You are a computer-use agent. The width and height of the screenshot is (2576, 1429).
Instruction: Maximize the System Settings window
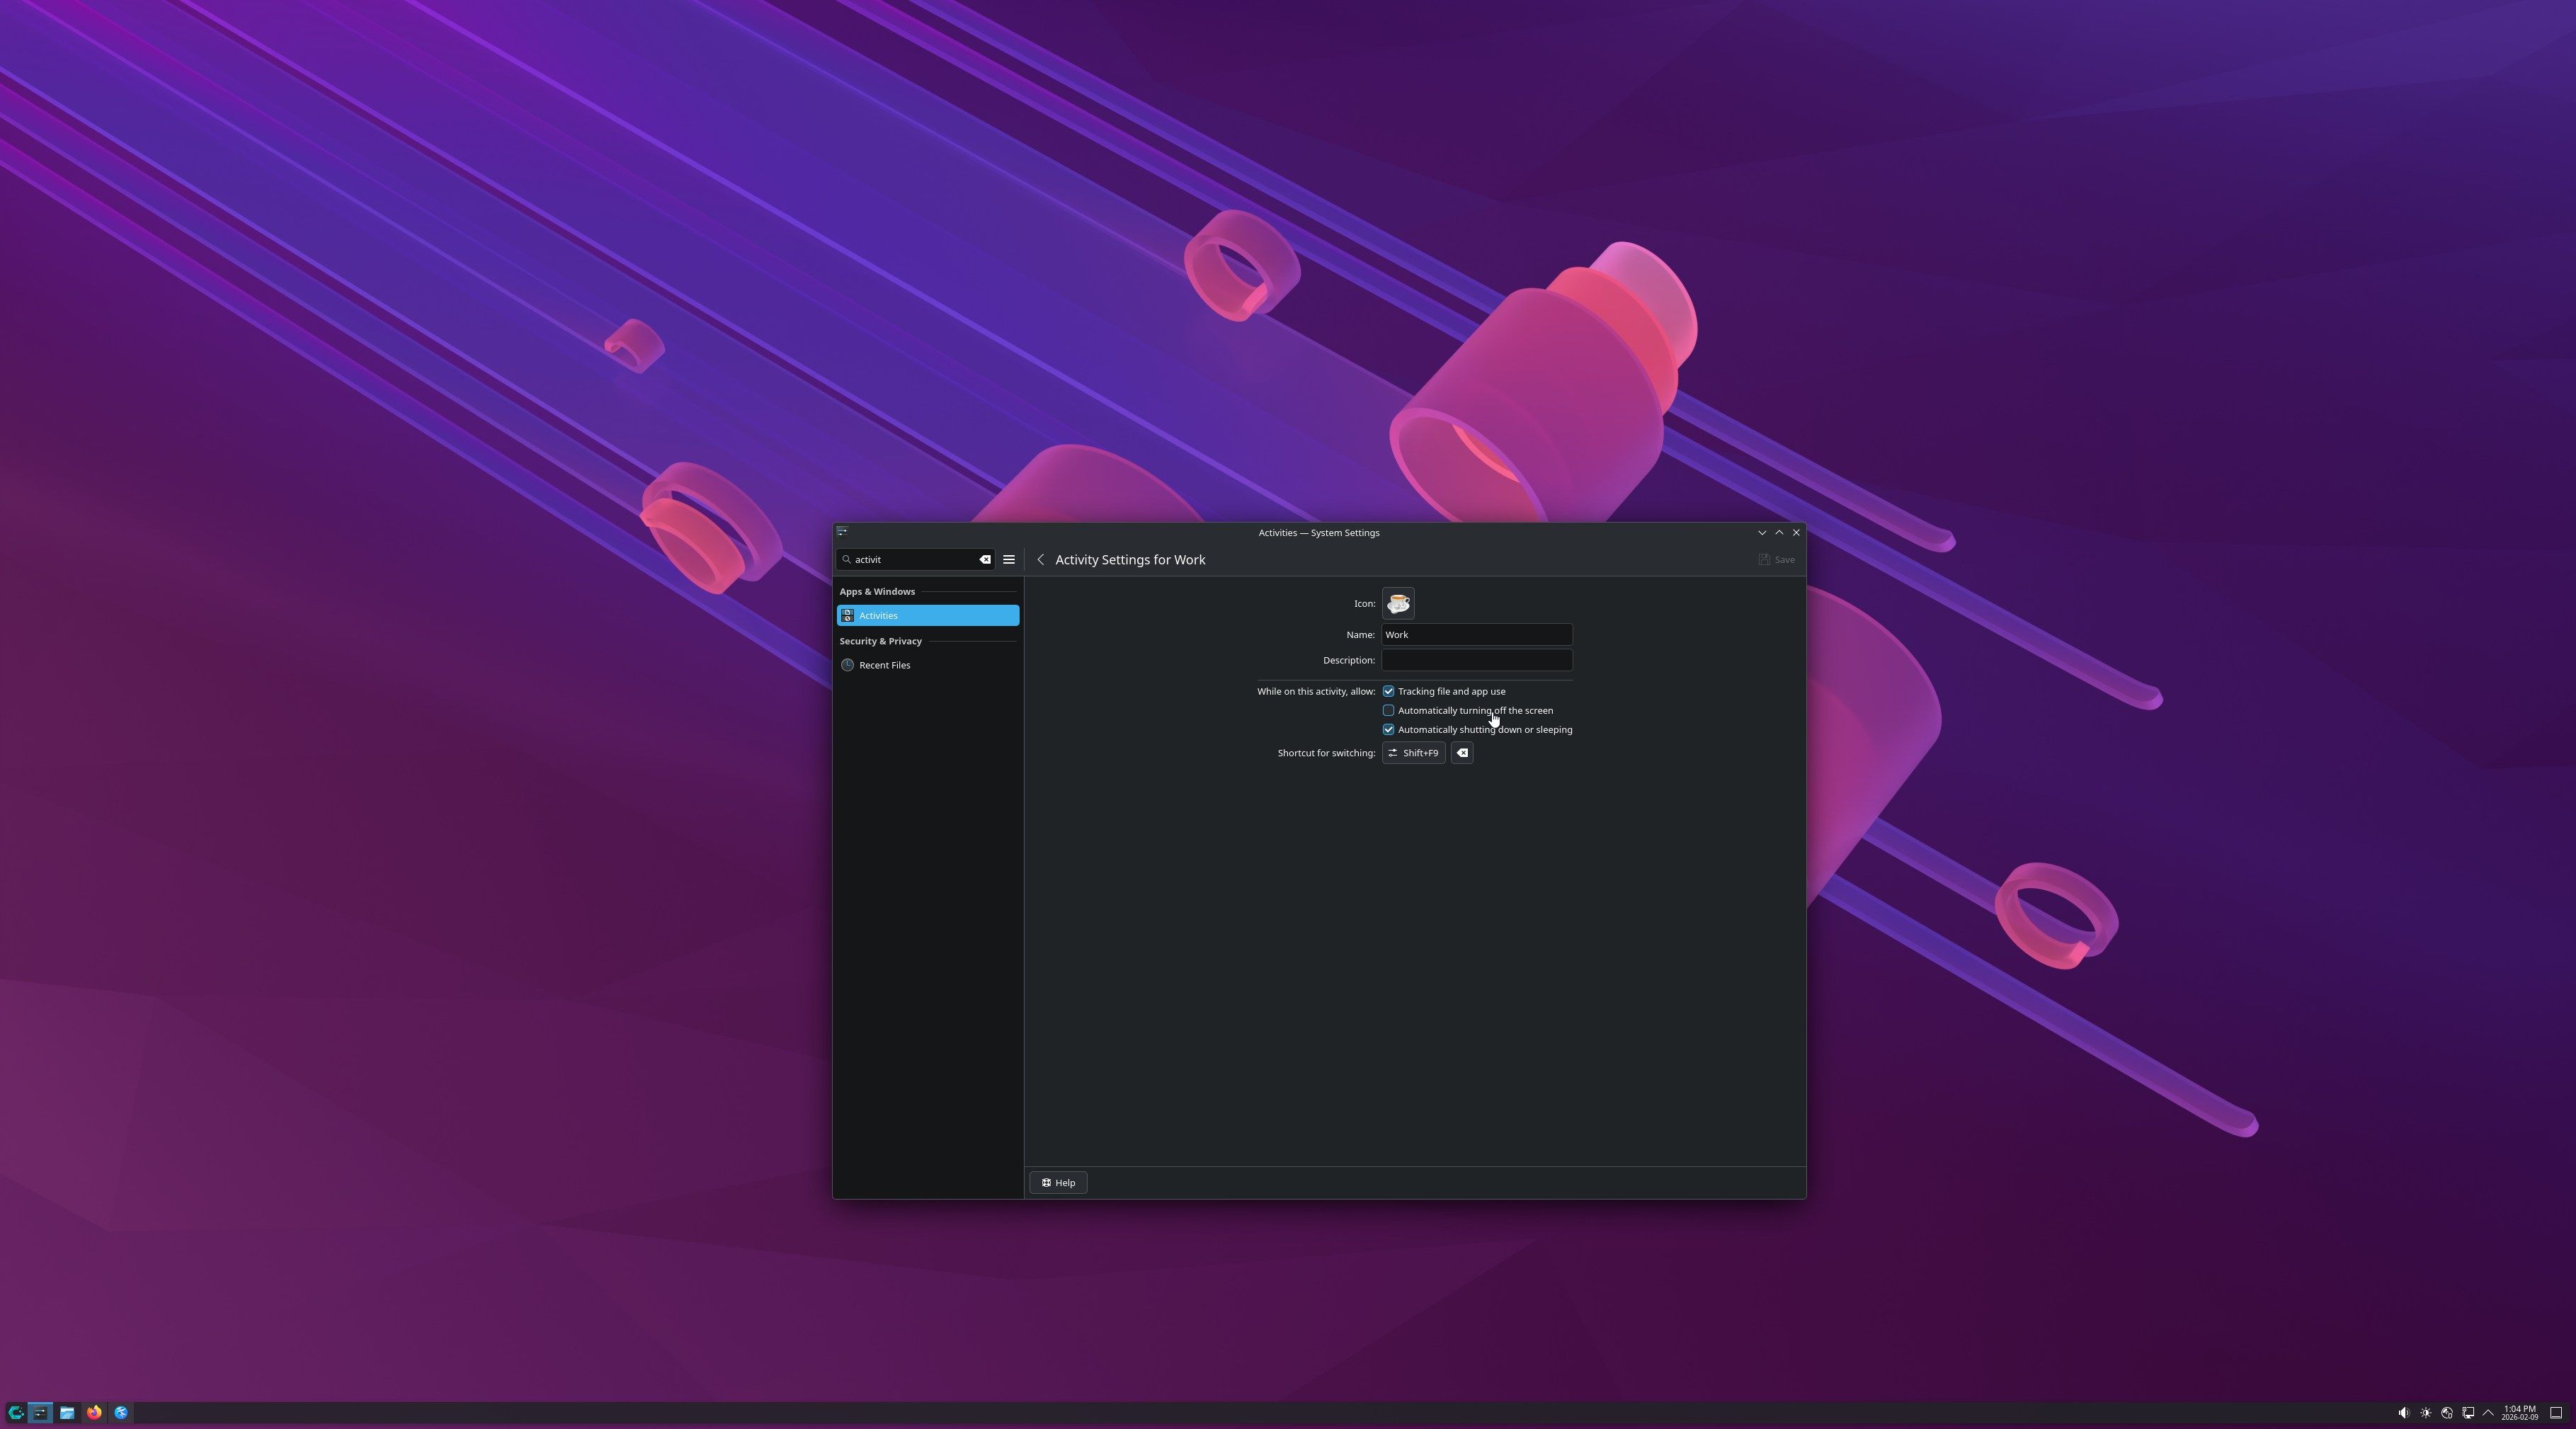tap(1779, 532)
